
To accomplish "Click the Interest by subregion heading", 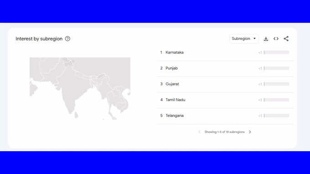I will coord(39,39).
